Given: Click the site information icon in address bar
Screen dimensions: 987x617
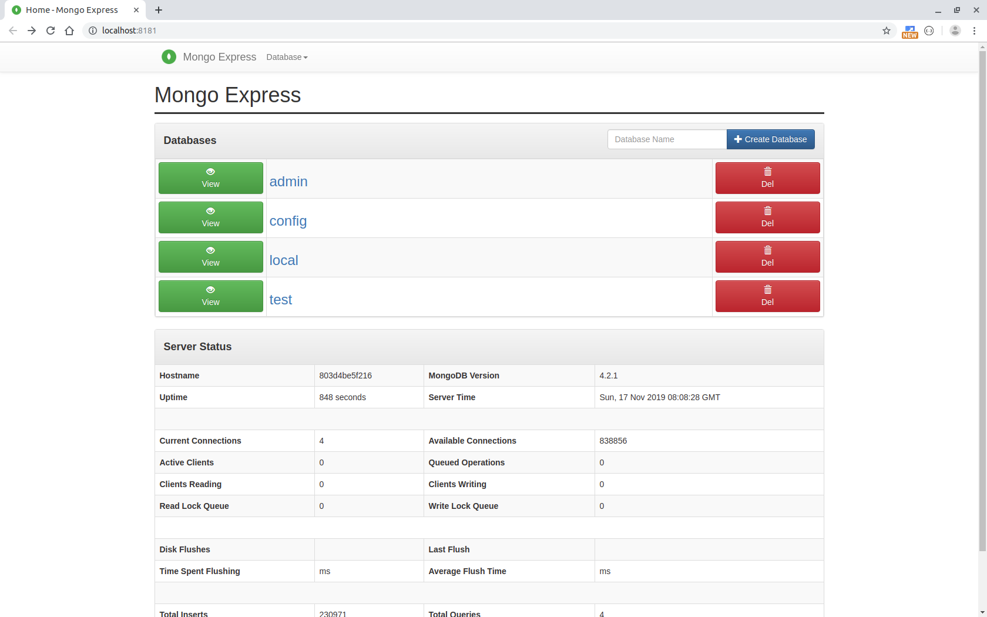Looking at the screenshot, I should [x=92, y=31].
